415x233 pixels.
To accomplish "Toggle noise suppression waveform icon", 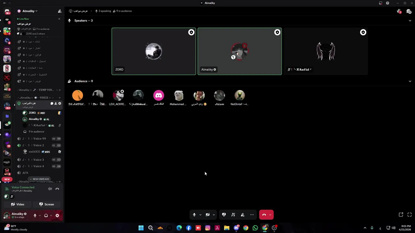I will click(x=50, y=189).
